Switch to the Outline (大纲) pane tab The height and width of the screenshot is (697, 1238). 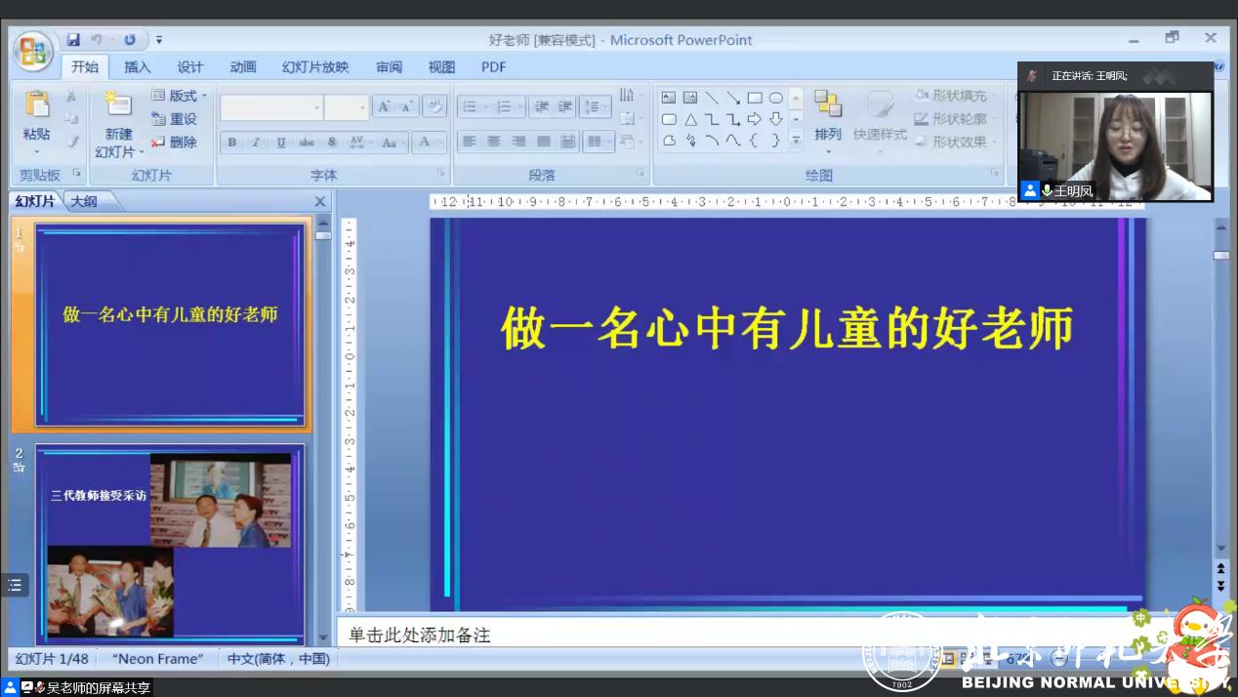click(84, 201)
